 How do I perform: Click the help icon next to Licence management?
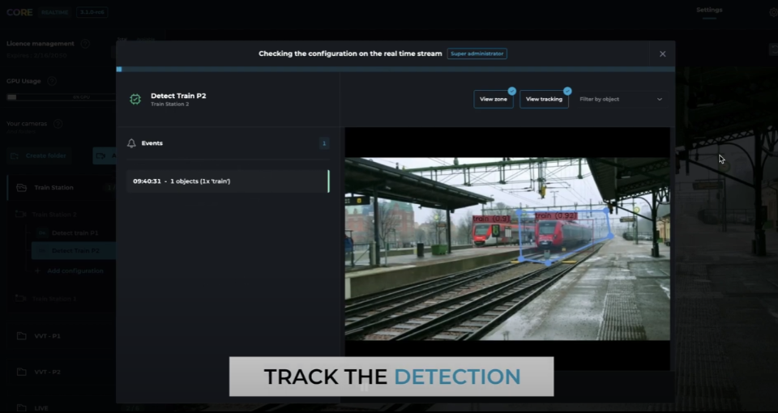click(x=85, y=44)
